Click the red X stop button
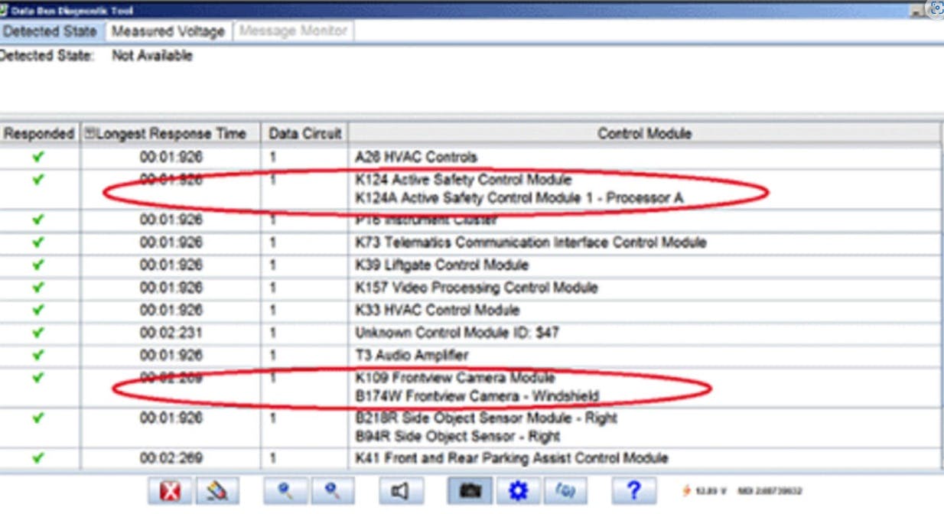Screen dimensions: 944x514 [170, 491]
